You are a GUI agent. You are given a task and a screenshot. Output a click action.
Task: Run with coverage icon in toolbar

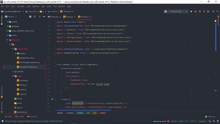[200, 11]
